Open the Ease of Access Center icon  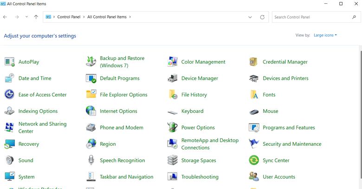point(9,95)
